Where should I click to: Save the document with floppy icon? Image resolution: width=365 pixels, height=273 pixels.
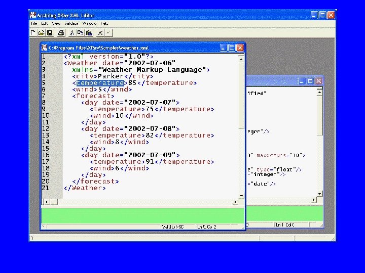[x=50, y=33]
